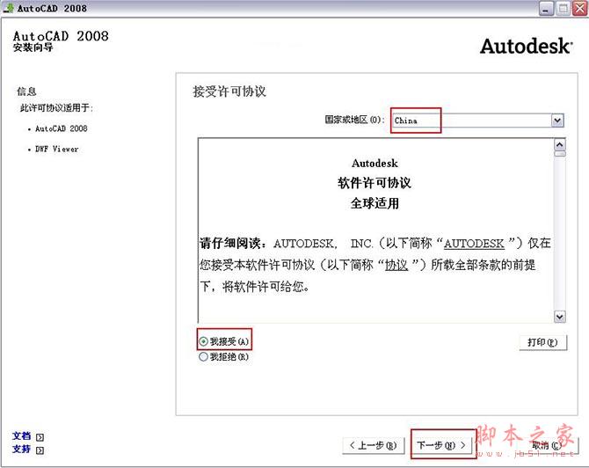The image size is (589, 468).
Task: Click the license agreement scrollbar thumb
Action: point(560,154)
